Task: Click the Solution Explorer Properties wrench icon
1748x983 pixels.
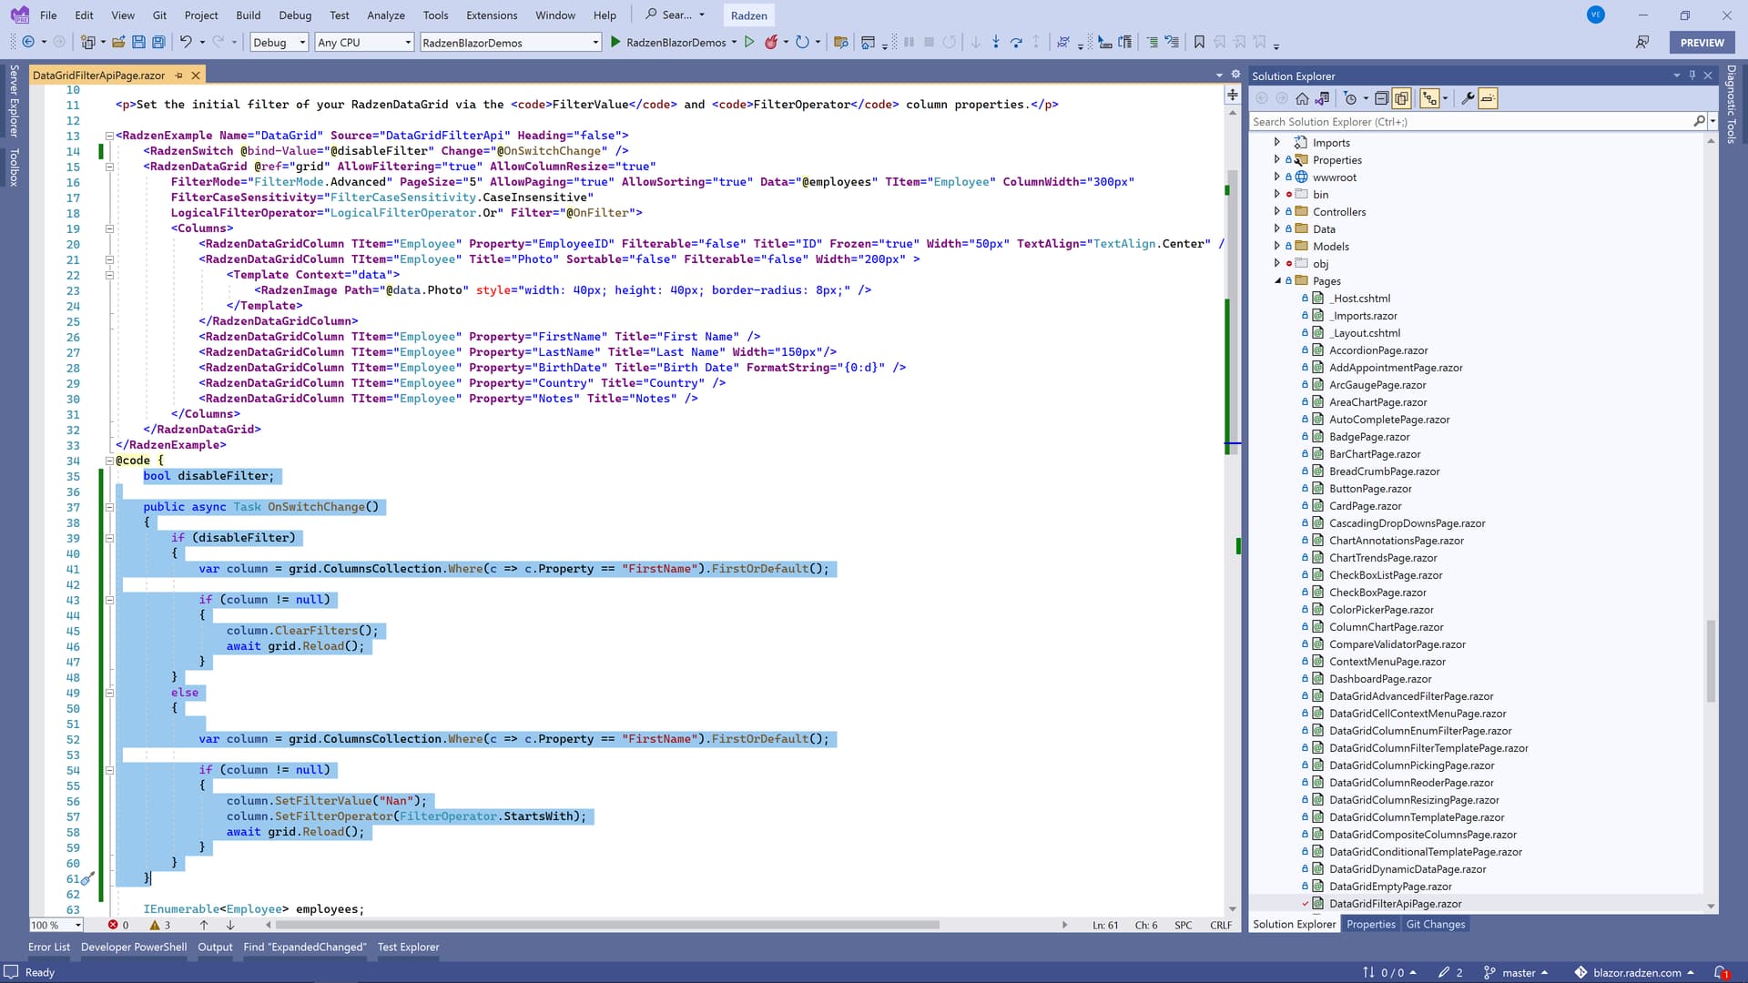Action: 1467,98
